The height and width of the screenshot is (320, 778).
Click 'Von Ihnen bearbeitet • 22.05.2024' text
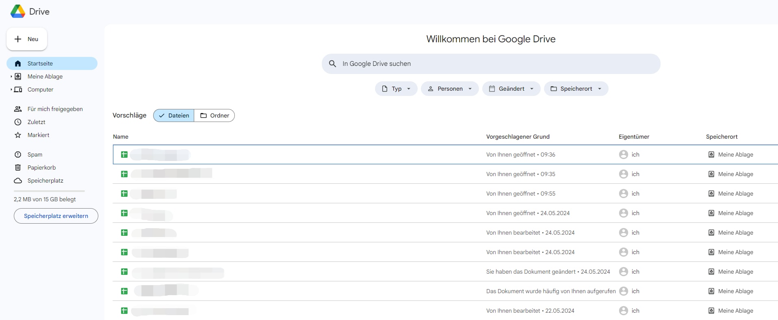(530, 311)
